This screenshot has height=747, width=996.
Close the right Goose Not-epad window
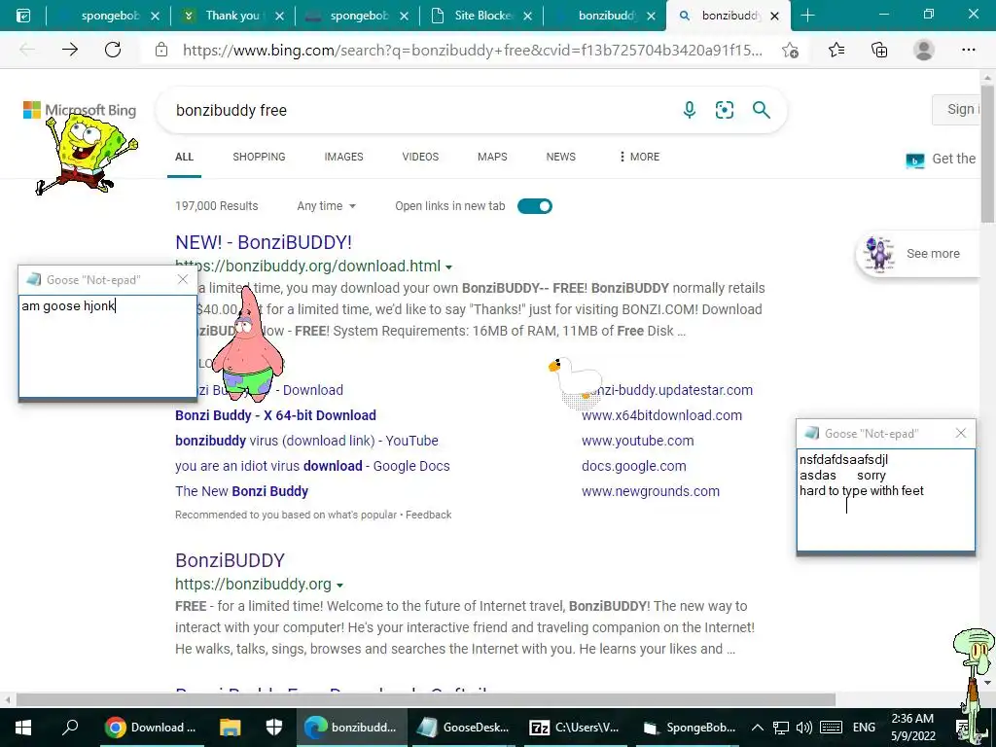coord(960,433)
